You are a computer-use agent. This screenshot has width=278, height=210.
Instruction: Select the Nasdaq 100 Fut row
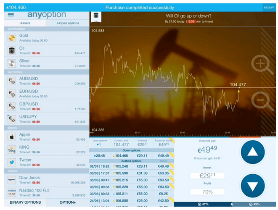click(47, 193)
